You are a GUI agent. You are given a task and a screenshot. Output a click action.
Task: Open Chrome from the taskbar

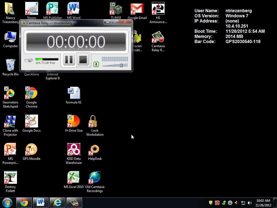pos(24,203)
